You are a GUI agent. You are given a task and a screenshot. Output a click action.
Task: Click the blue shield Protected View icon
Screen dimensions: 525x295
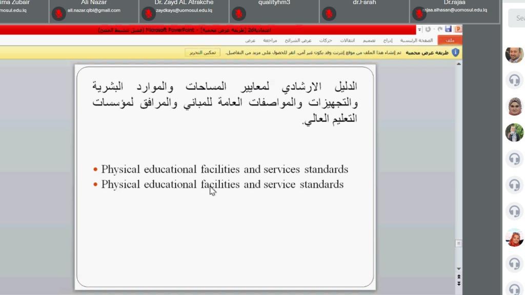[x=455, y=52]
